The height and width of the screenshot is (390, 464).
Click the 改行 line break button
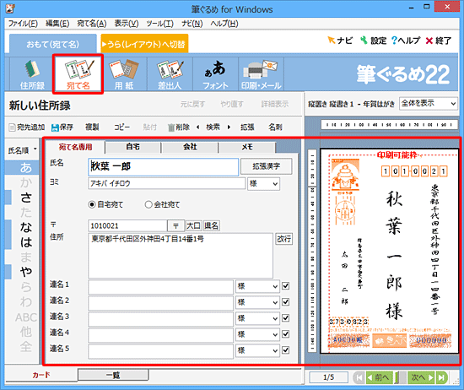click(284, 239)
